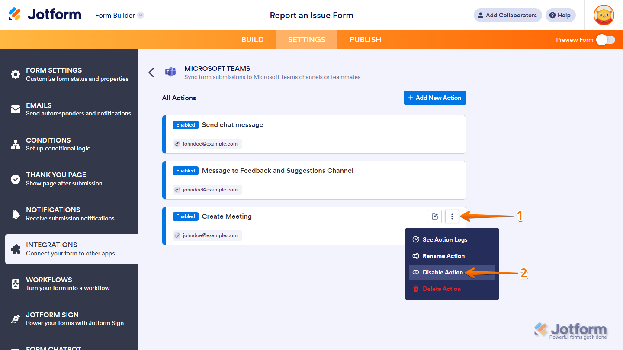Click the Conditions branching icon
The image size is (623, 350).
(x=15, y=144)
